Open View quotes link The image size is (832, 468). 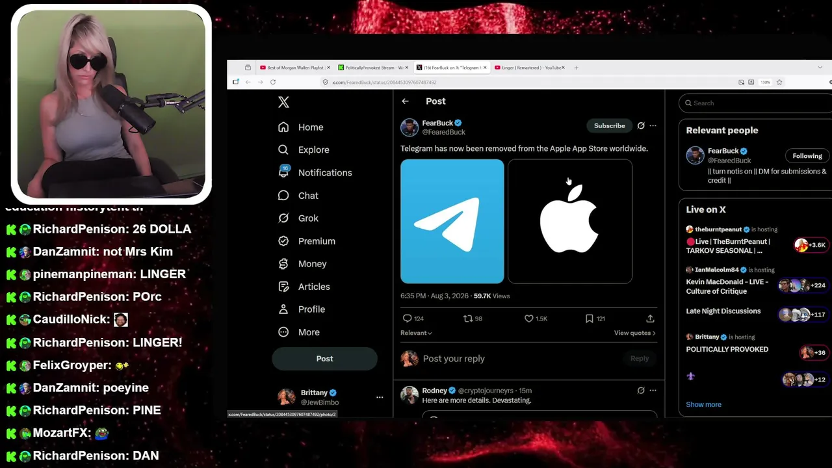click(x=634, y=333)
